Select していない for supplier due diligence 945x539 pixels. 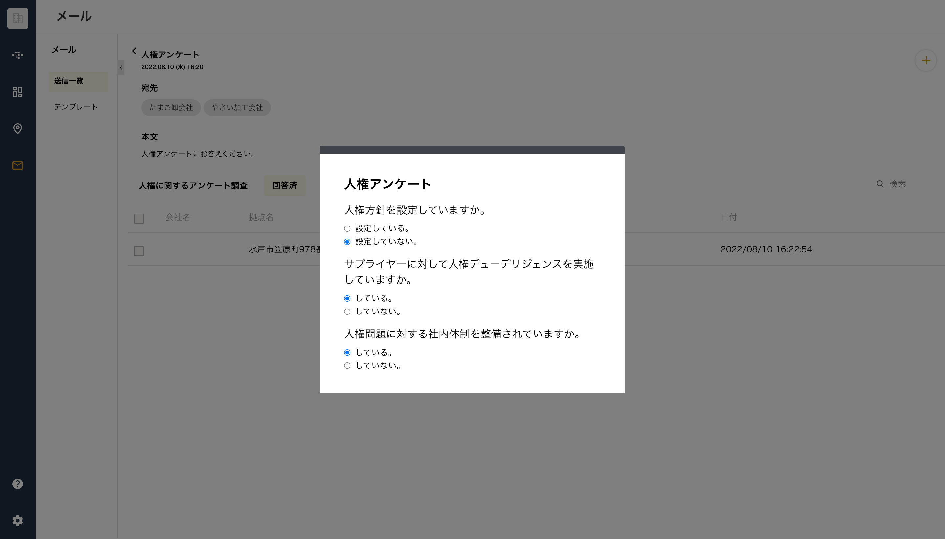click(347, 312)
